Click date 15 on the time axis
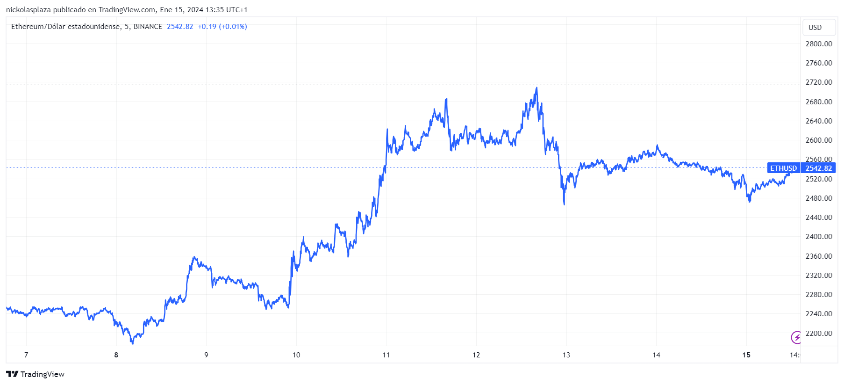This screenshot has height=385, width=844. (746, 355)
